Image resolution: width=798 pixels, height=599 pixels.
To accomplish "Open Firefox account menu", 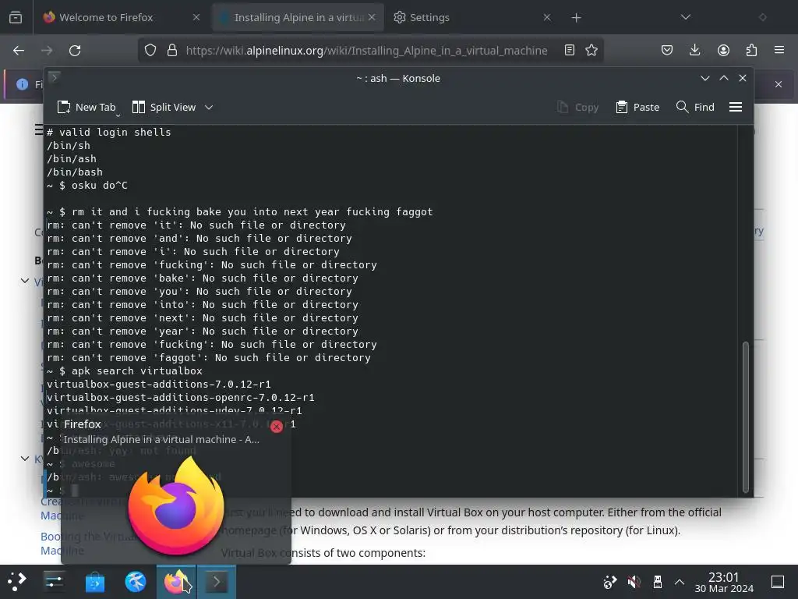I will [x=723, y=50].
